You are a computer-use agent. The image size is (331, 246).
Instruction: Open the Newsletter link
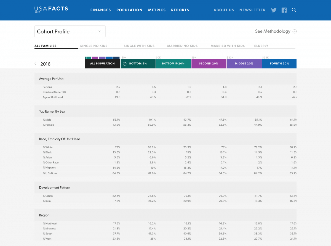252,10
